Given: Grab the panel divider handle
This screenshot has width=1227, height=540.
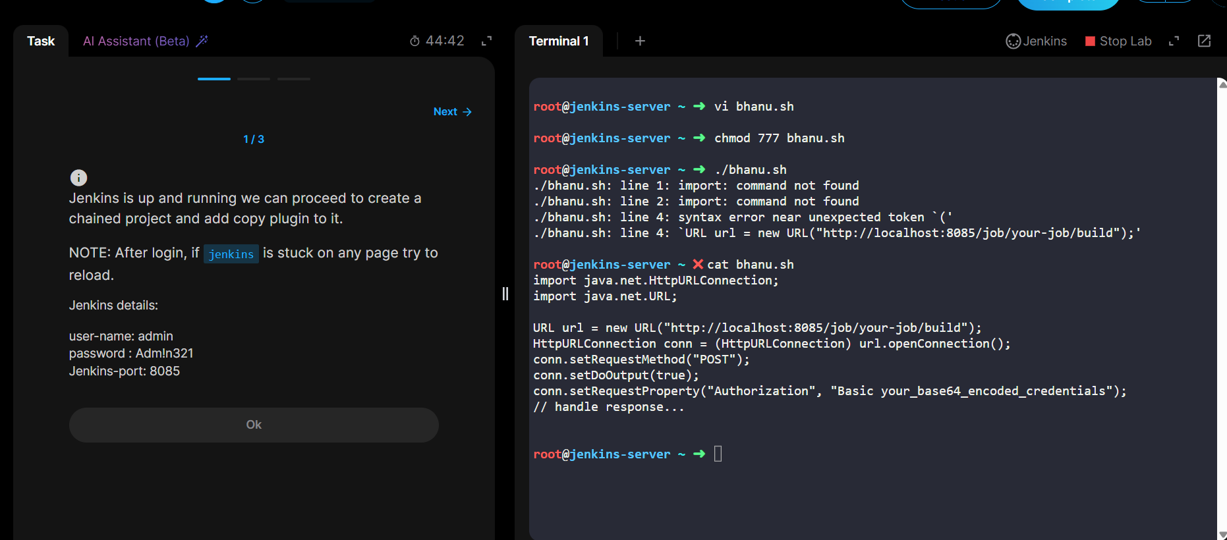Looking at the screenshot, I should click(505, 294).
